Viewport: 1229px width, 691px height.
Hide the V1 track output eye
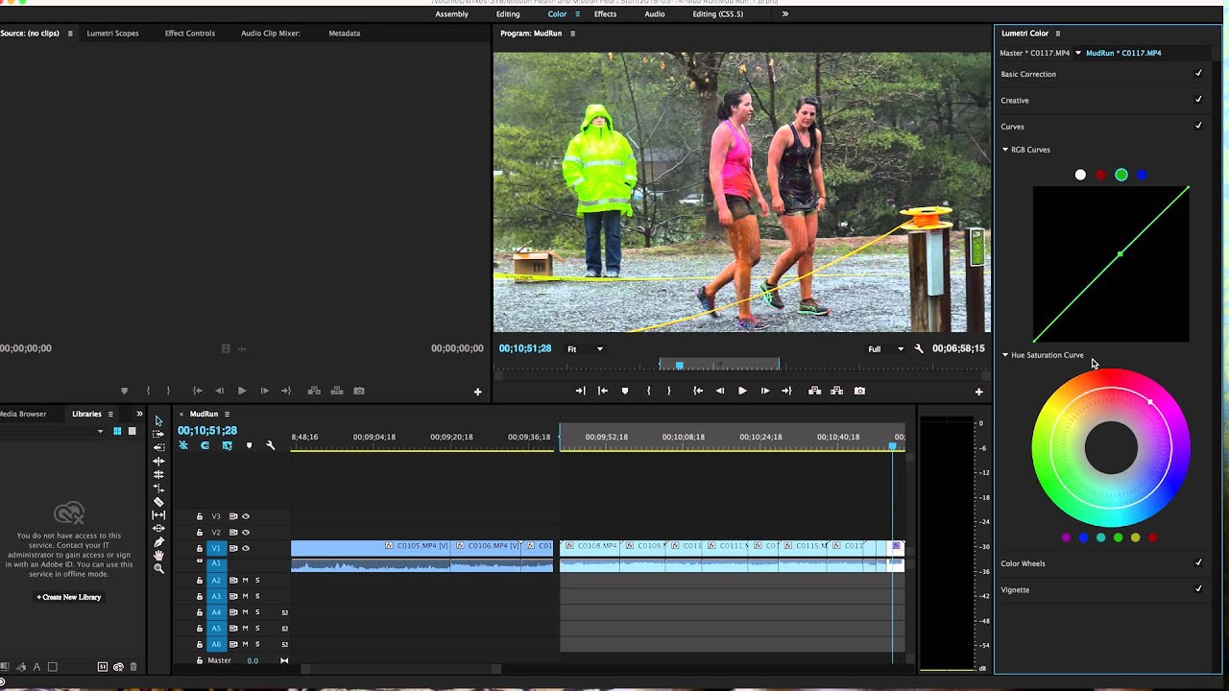(246, 548)
